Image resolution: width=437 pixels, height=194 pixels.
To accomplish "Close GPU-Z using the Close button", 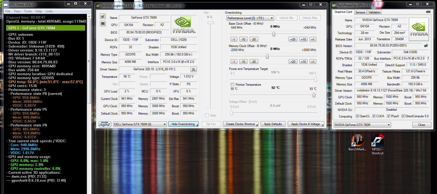I will [x=422, y=125].
